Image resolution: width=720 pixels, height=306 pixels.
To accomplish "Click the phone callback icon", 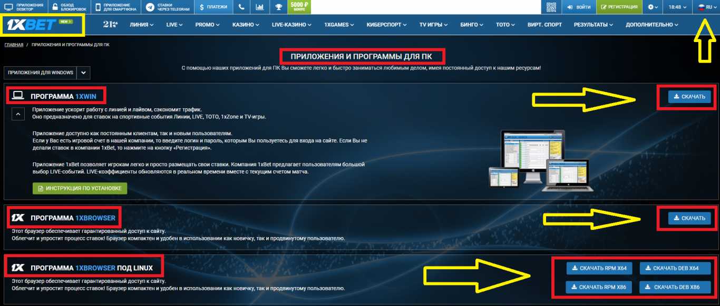I will [241, 7].
